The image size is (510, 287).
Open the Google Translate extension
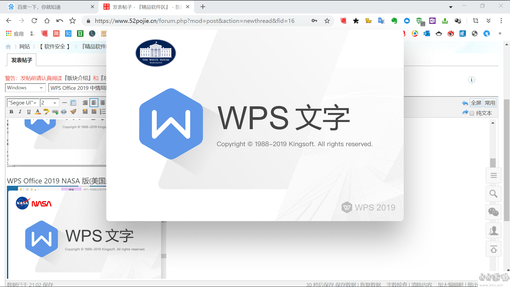pyautogui.click(x=381, y=21)
